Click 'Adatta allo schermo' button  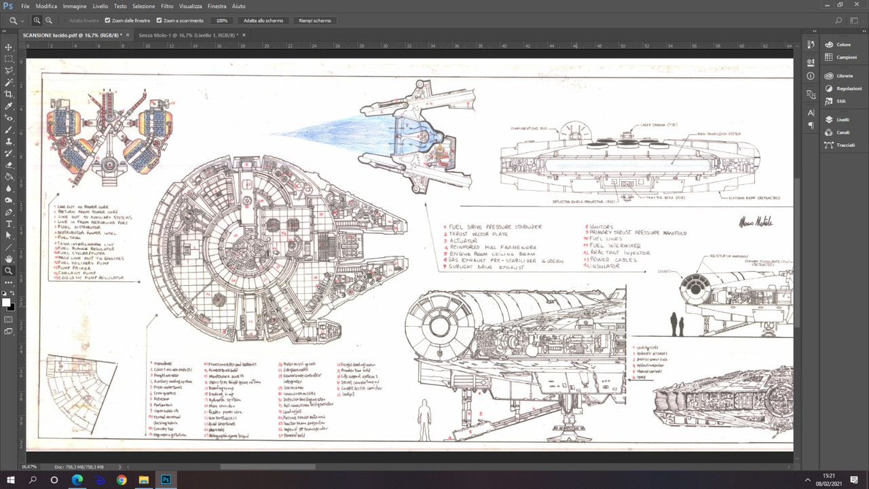pos(263,20)
